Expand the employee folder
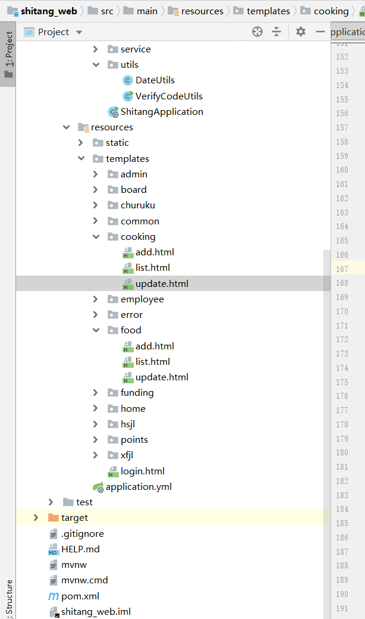Screen dimensions: 365x619 [x=96, y=299]
